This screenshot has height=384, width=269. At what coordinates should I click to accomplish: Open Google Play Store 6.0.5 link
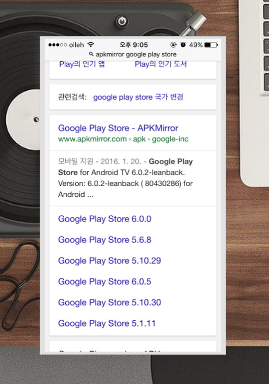(105, 282)
